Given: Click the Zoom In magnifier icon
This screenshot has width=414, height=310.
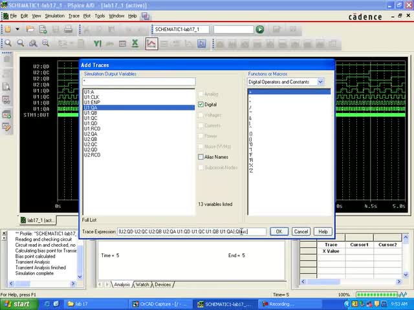Looking at the screenshot, I should click(x=7, y=43).
